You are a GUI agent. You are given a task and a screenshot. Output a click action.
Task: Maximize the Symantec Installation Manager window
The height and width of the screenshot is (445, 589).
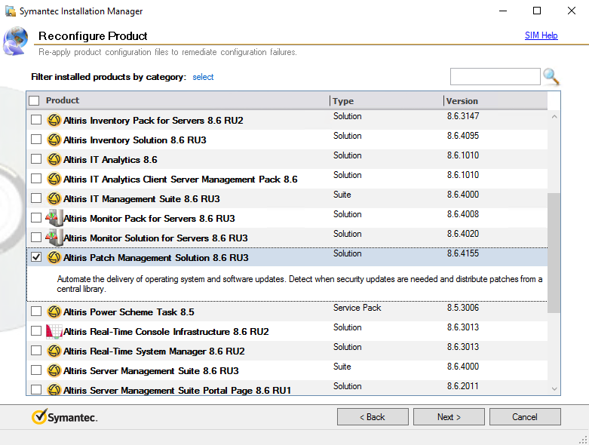click(x=537, y=11)
